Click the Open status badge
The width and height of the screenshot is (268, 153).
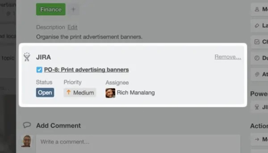tap(45, 93)
